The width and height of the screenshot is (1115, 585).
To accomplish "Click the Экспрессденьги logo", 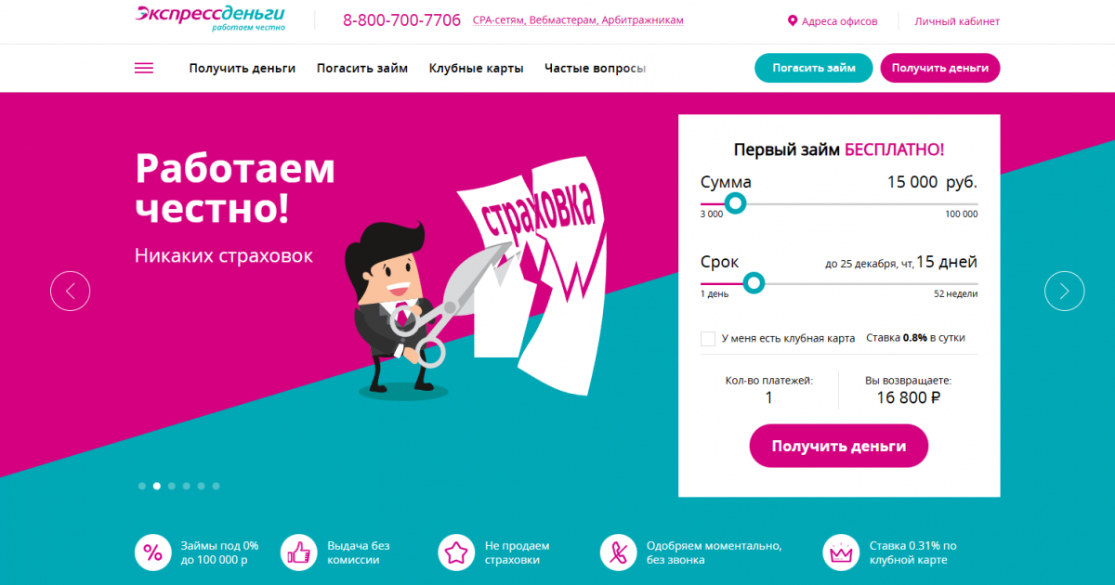I will (x=210, y=18).
